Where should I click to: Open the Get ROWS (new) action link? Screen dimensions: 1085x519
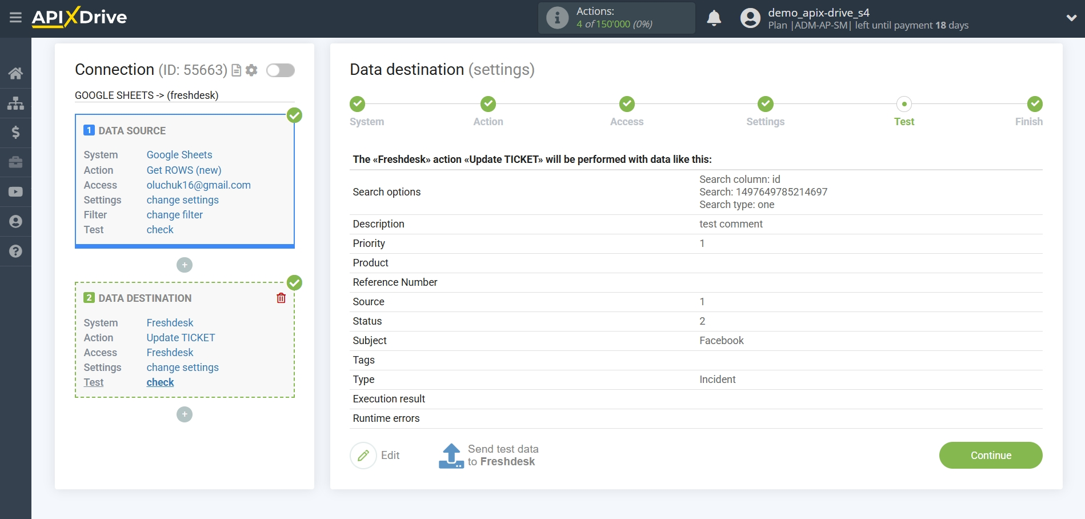pos(184,170)
